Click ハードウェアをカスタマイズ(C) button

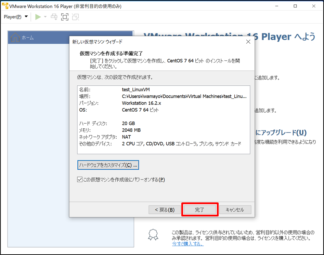108,165
